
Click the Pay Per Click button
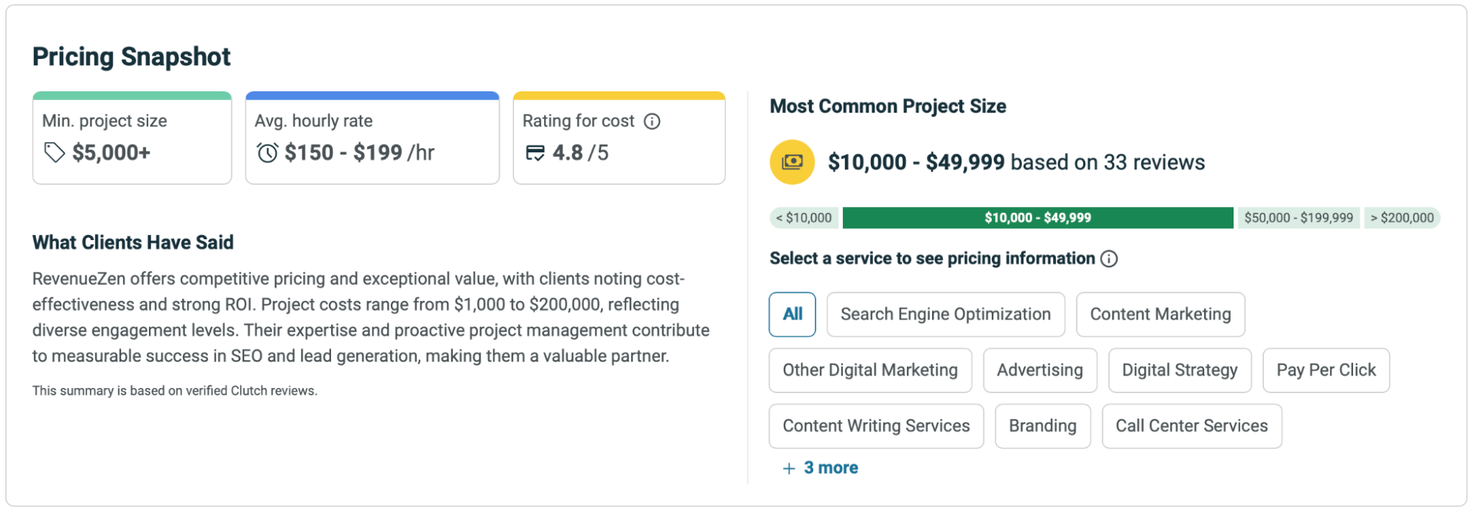(1326, 370)
